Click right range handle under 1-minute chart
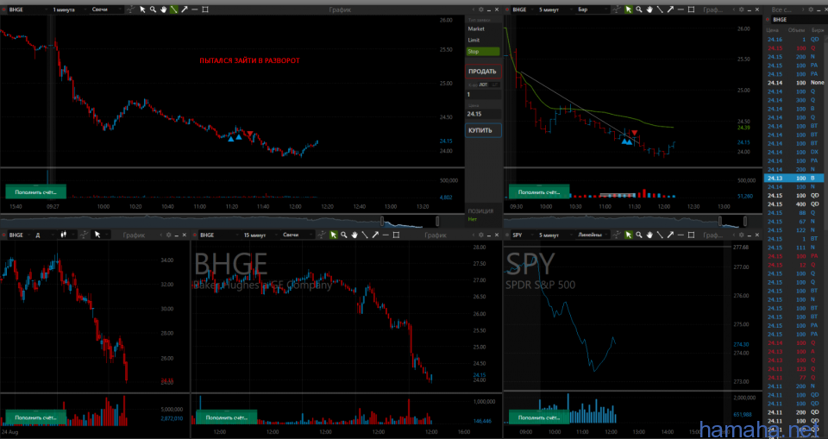This screenshot has height=439, width=828. click(x=437, y=220)
